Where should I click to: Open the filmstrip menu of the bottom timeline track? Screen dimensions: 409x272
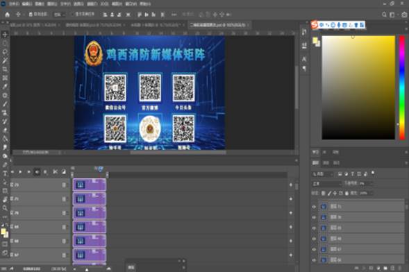click(x=64, y=255)
